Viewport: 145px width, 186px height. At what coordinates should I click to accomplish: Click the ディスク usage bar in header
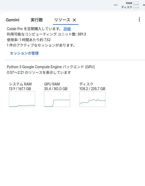(136, 7)
